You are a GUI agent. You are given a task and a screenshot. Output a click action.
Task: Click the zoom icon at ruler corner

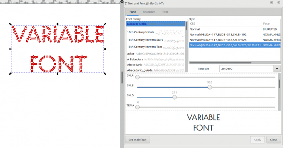click(122, 2)
